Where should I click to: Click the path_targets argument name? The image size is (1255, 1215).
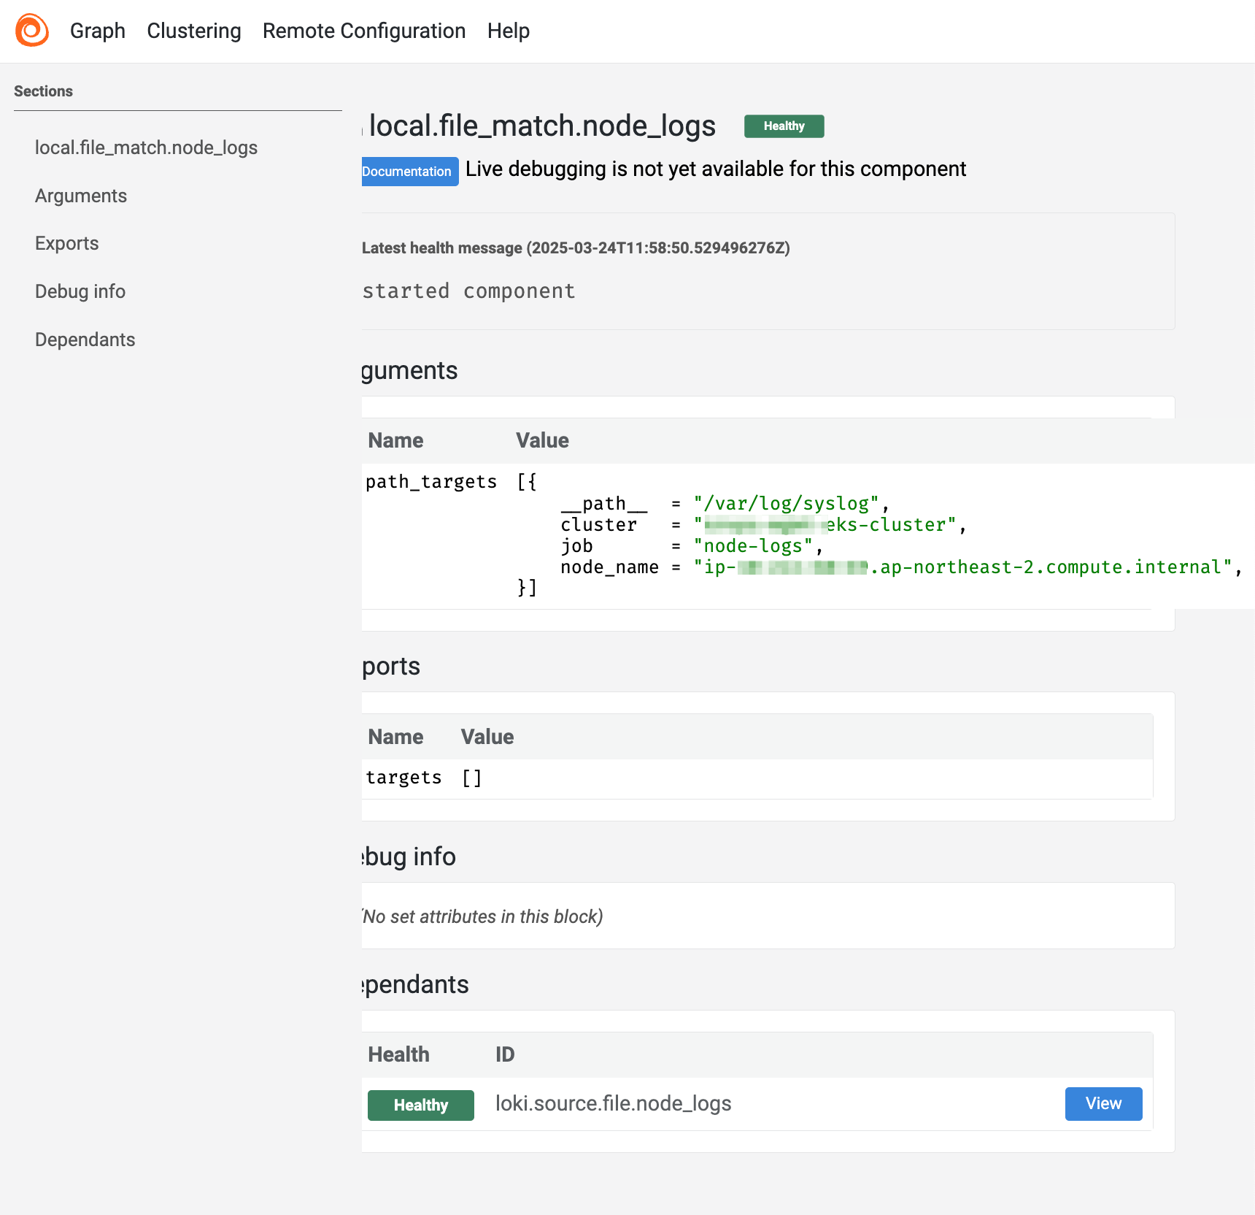pyautogui.click(x=431, y=482)
